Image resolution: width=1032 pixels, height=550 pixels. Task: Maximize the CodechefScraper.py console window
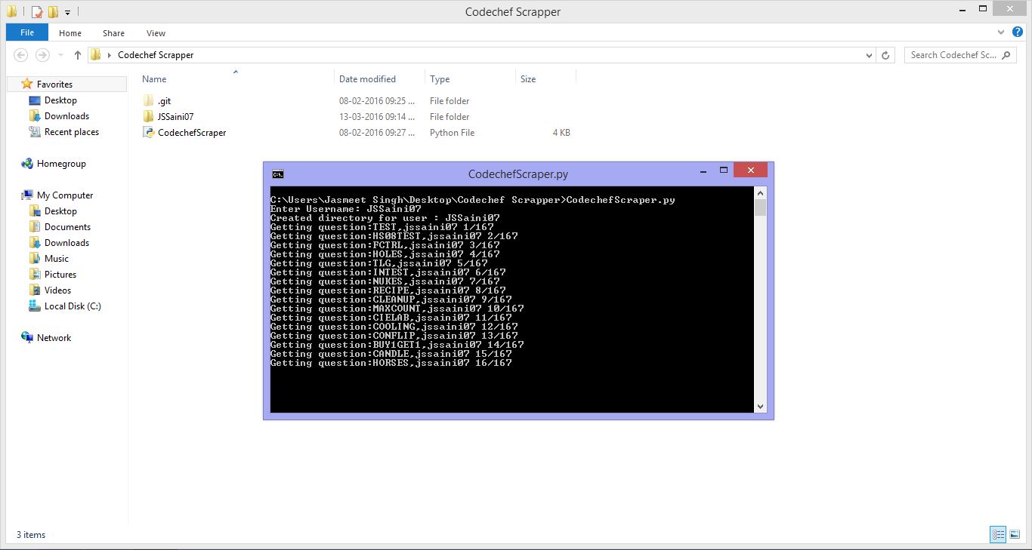[x=723, y=171]
